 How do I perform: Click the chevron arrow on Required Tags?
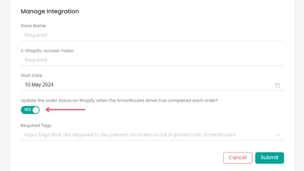278,135
